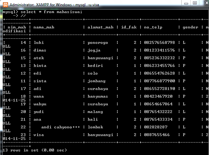
Task: Click the name 'atek'
Action: pyautogui.click(x=39, y=58)
